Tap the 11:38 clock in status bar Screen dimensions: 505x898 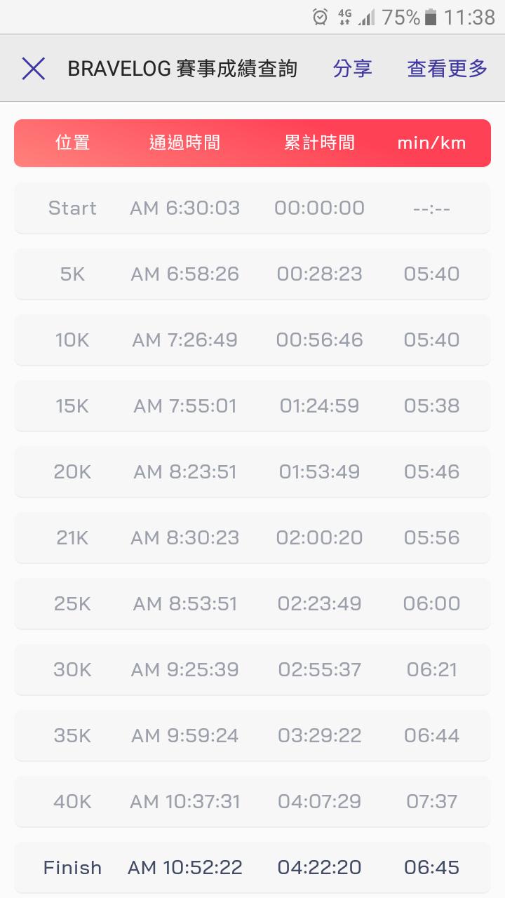pyautogui.click(x=469, y=17)
